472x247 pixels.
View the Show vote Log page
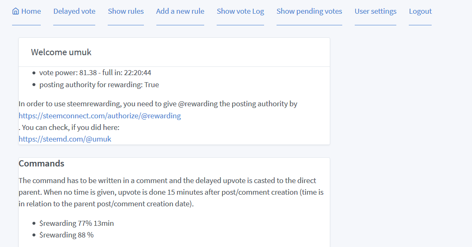pos(240,11)
